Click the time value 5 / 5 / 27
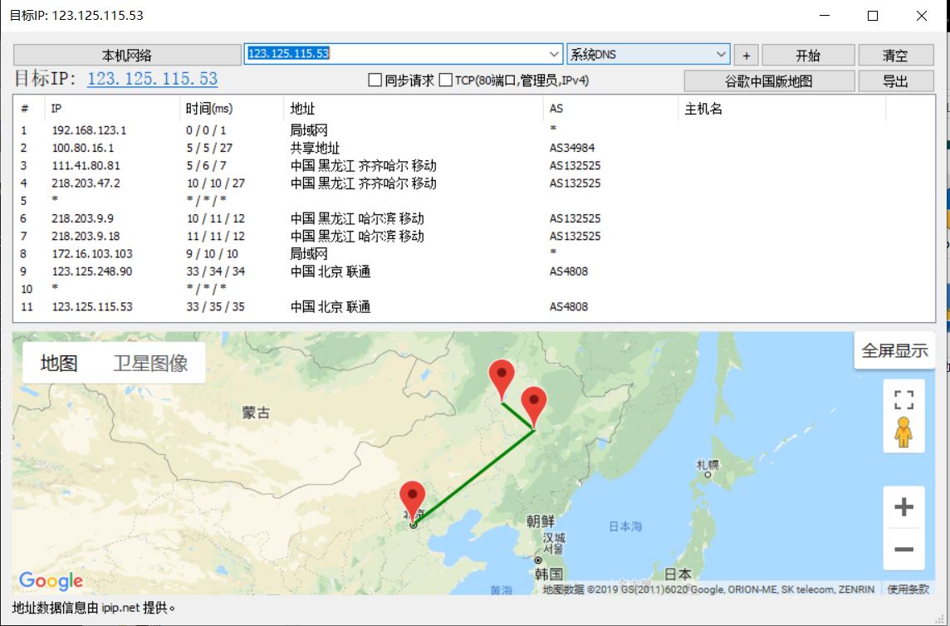The width and height of the screenshot is (950, 626). coord(209,148)
